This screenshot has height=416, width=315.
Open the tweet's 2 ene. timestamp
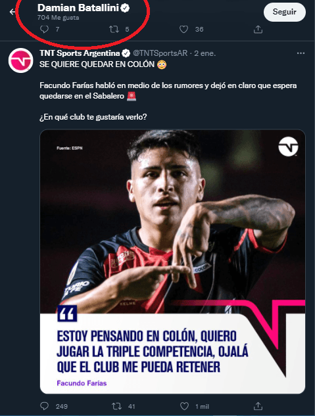coord(205,53)
